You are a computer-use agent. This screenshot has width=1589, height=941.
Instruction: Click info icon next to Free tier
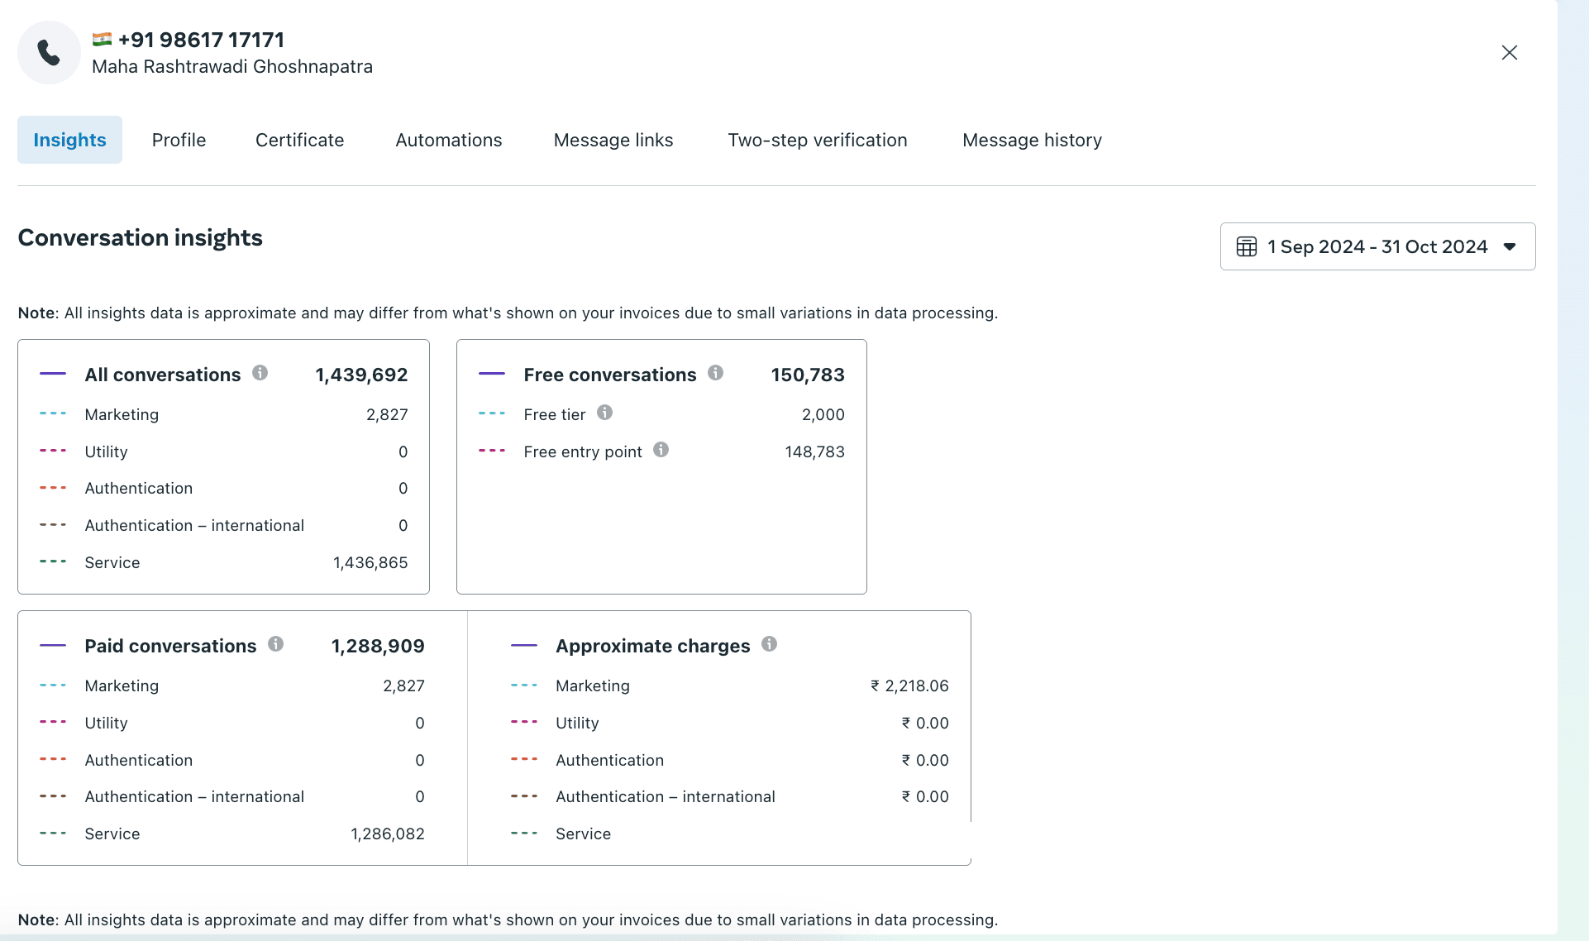pos(604,413)
